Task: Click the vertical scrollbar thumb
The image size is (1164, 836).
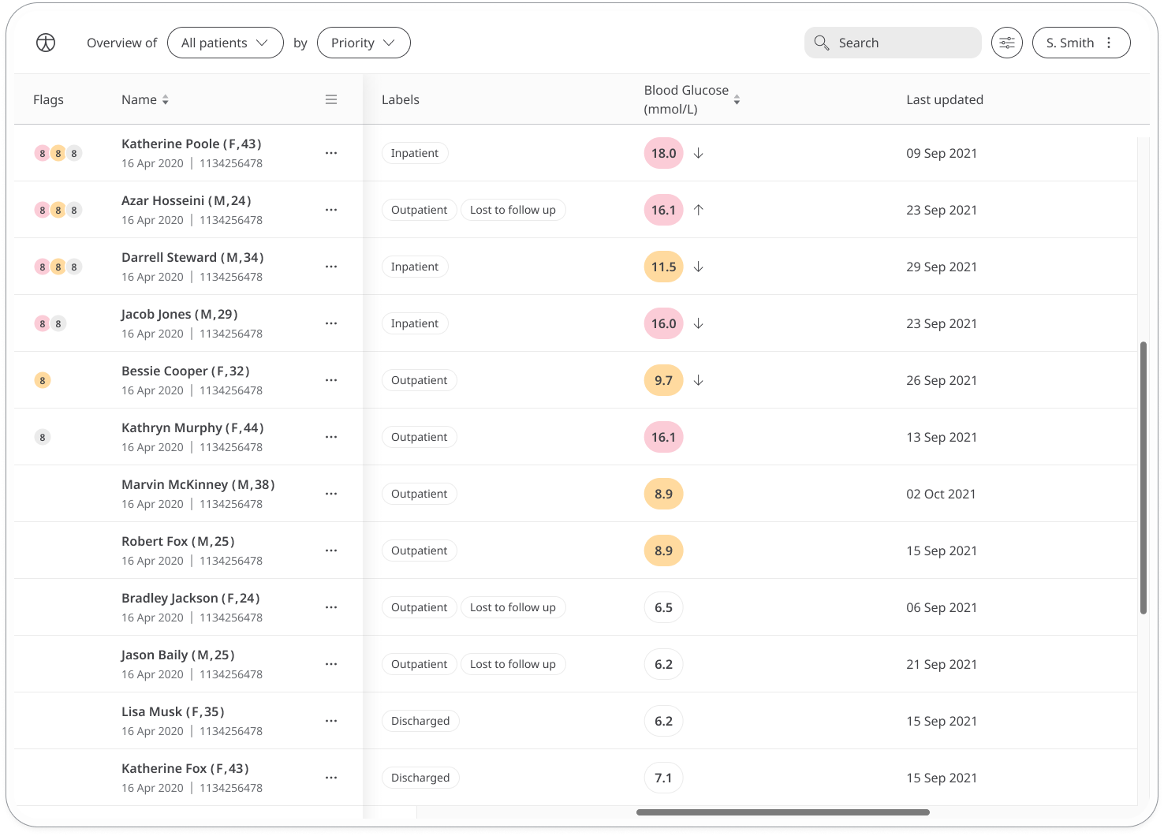Action: (1143, 477)
